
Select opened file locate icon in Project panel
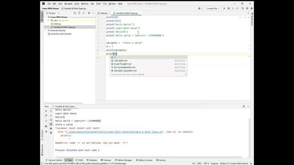[75, 13]
